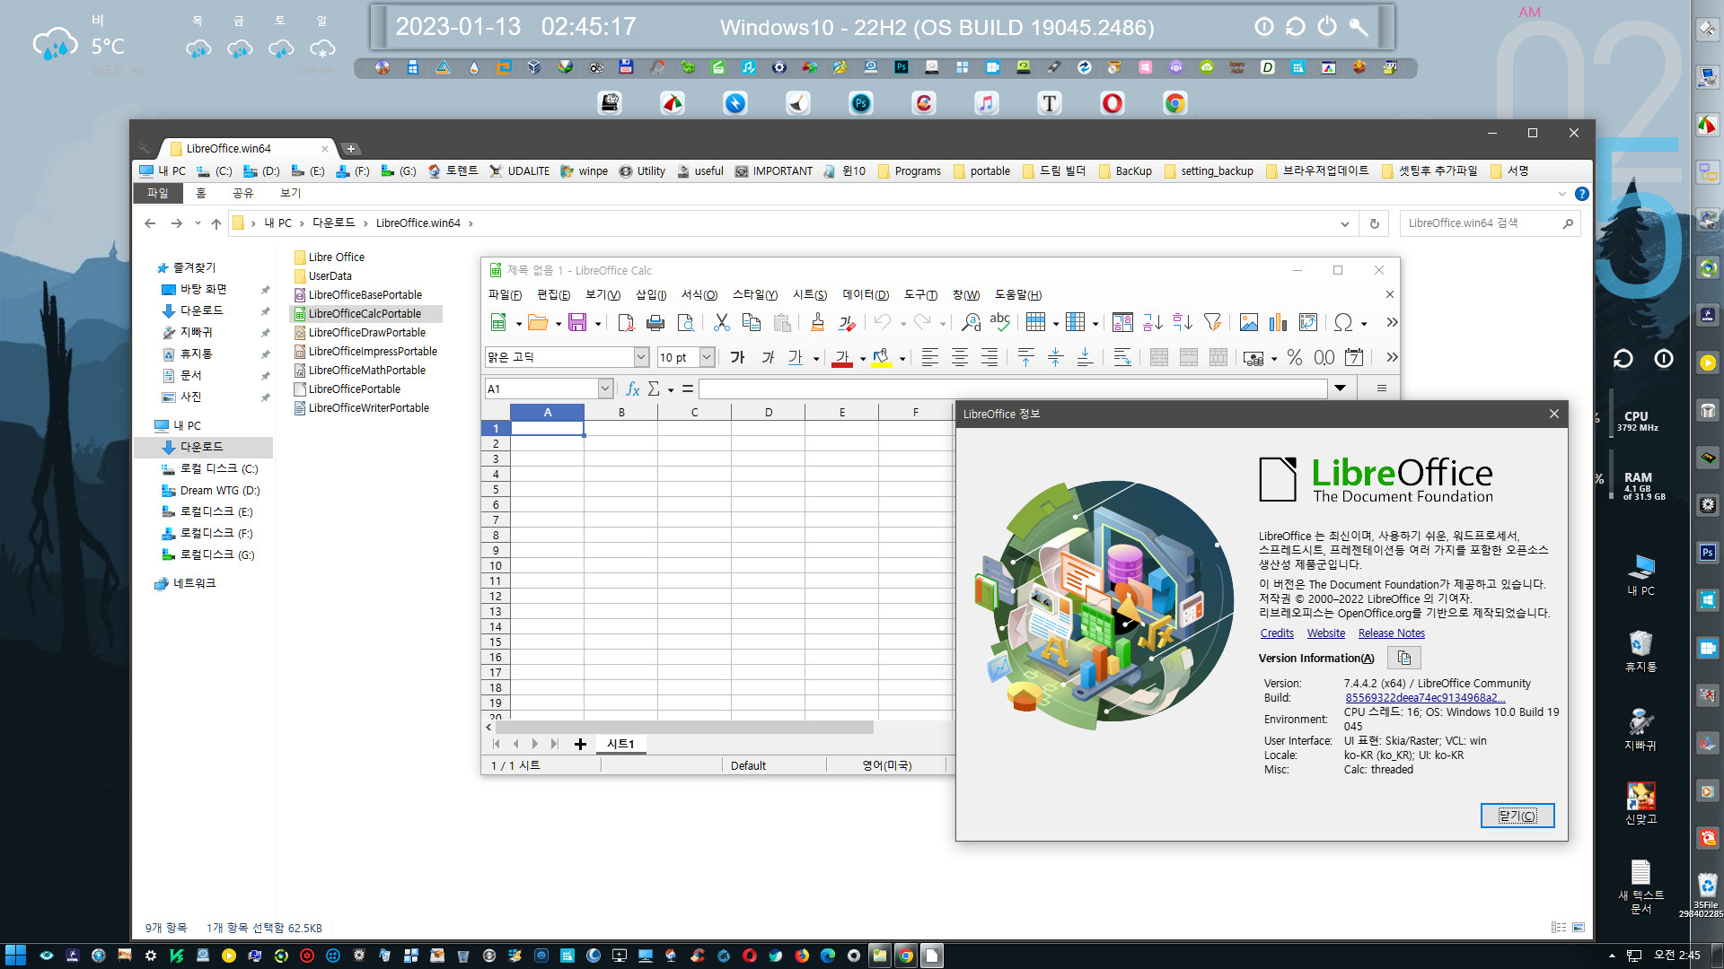Screen dimensions: 1724x969
Task: Click the Save icon in Calc toolbar
Action: click(x=577, y=323)
